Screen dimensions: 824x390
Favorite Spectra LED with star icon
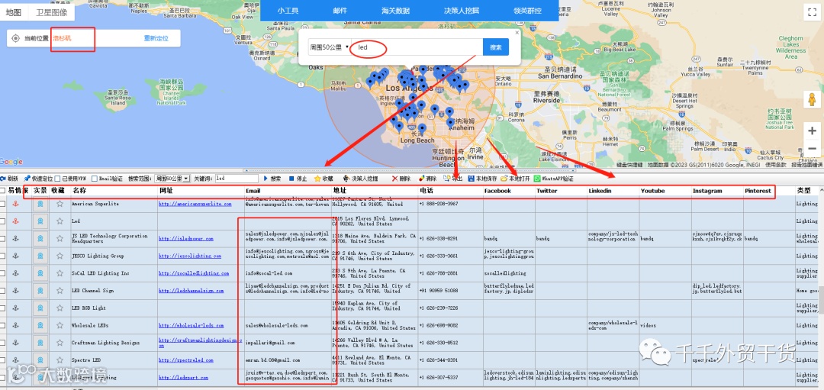point(60,360)
